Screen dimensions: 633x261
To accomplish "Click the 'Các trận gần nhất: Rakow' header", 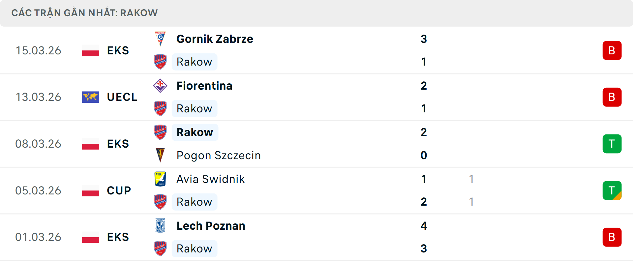I will [x=84, y=13].
